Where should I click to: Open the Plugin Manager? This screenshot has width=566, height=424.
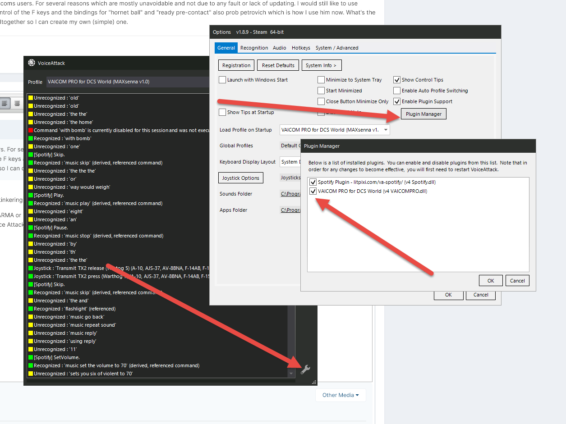pos(423,114)
